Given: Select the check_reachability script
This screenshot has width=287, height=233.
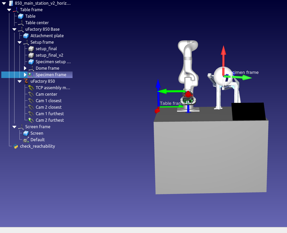Looking at the screenshot, I should [38, 146].
